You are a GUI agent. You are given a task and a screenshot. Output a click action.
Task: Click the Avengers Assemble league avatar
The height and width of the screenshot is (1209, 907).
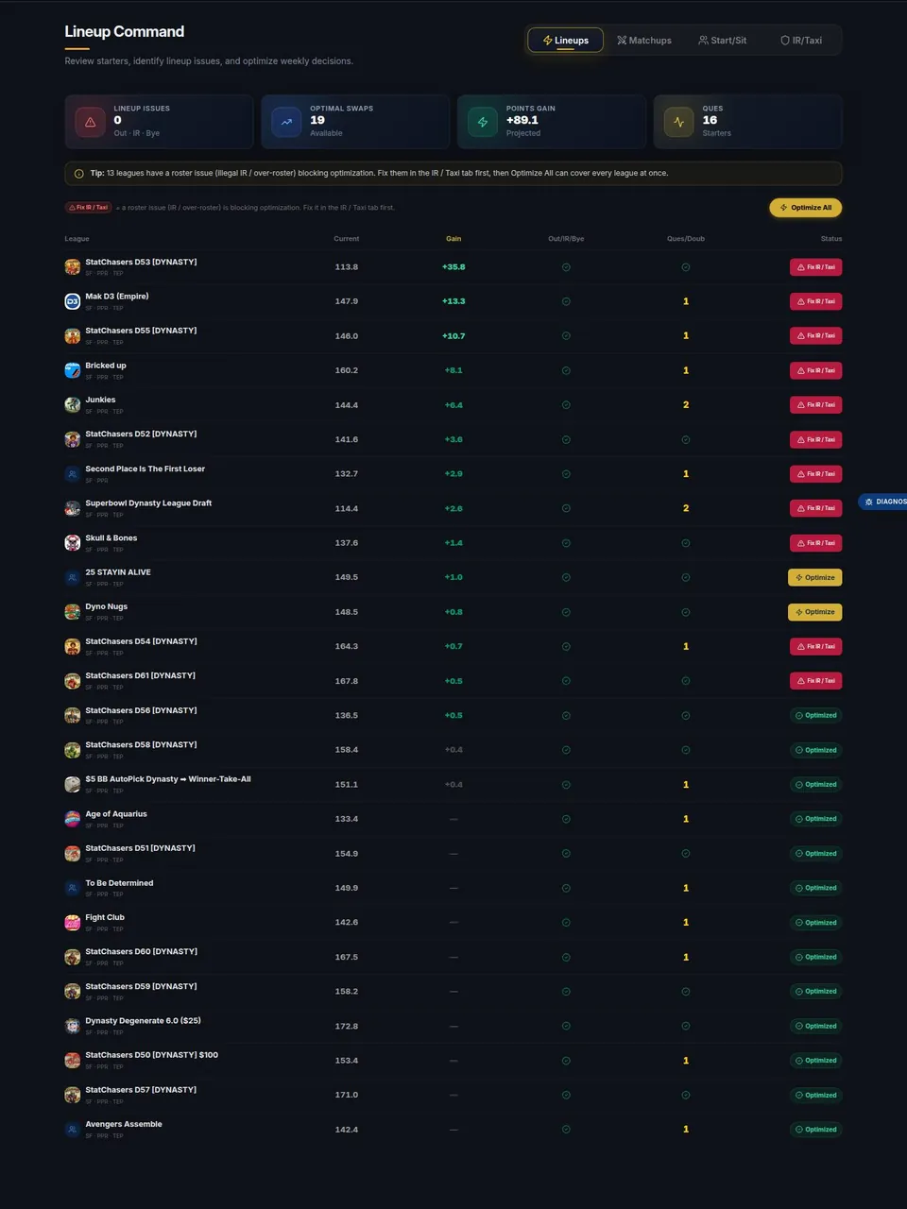72,1130
